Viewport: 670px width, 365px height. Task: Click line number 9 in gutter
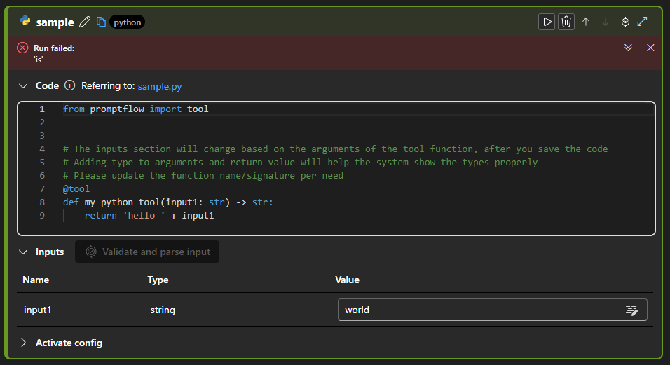point(42,216)
